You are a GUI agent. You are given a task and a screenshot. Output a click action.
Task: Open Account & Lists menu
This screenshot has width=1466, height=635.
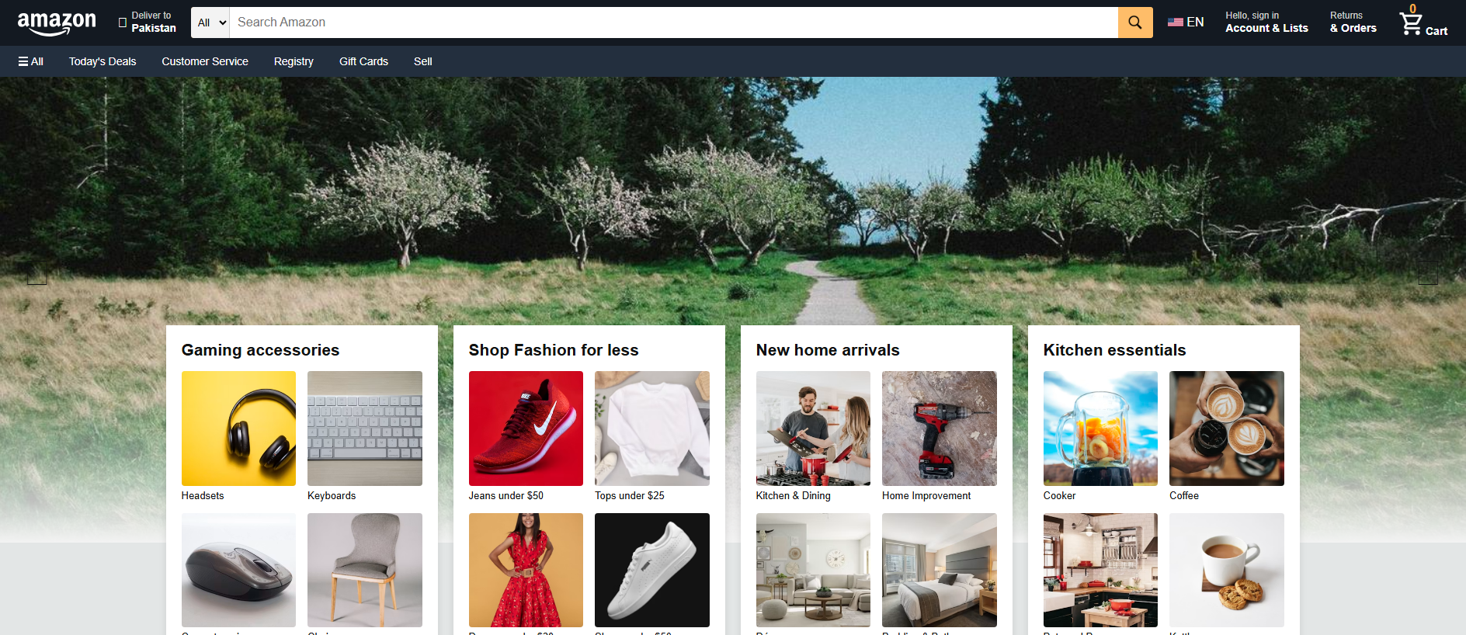point(1266,23)
